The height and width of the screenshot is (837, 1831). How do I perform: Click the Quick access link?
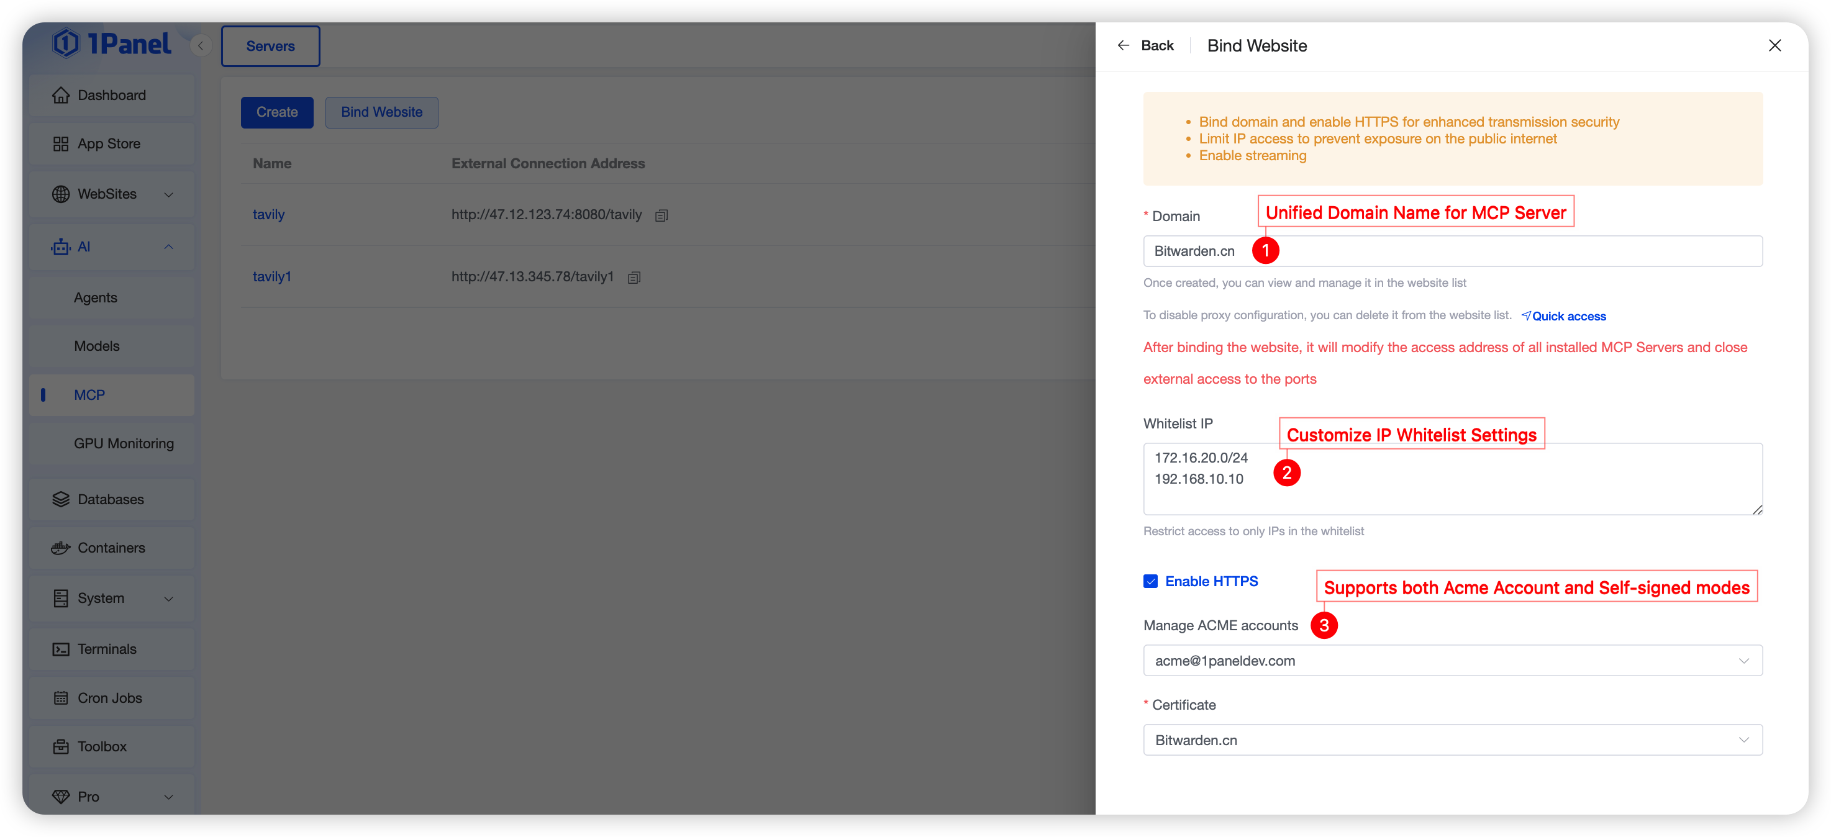pyautogui.click(x=1564, y=316)
